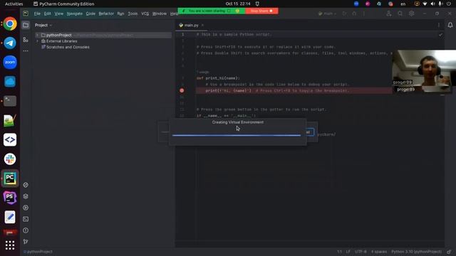Open editor tab options vertical dots

[439, 26]
